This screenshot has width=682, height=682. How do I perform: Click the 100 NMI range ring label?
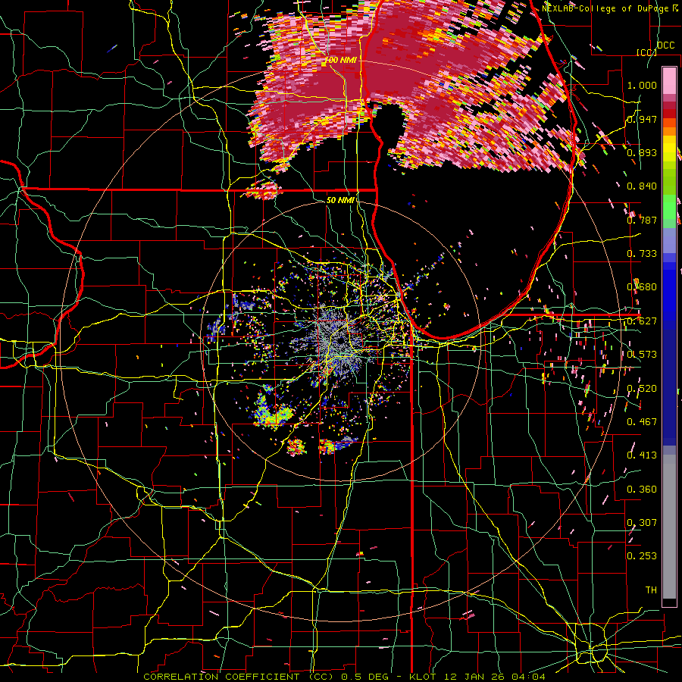point(339,60)
